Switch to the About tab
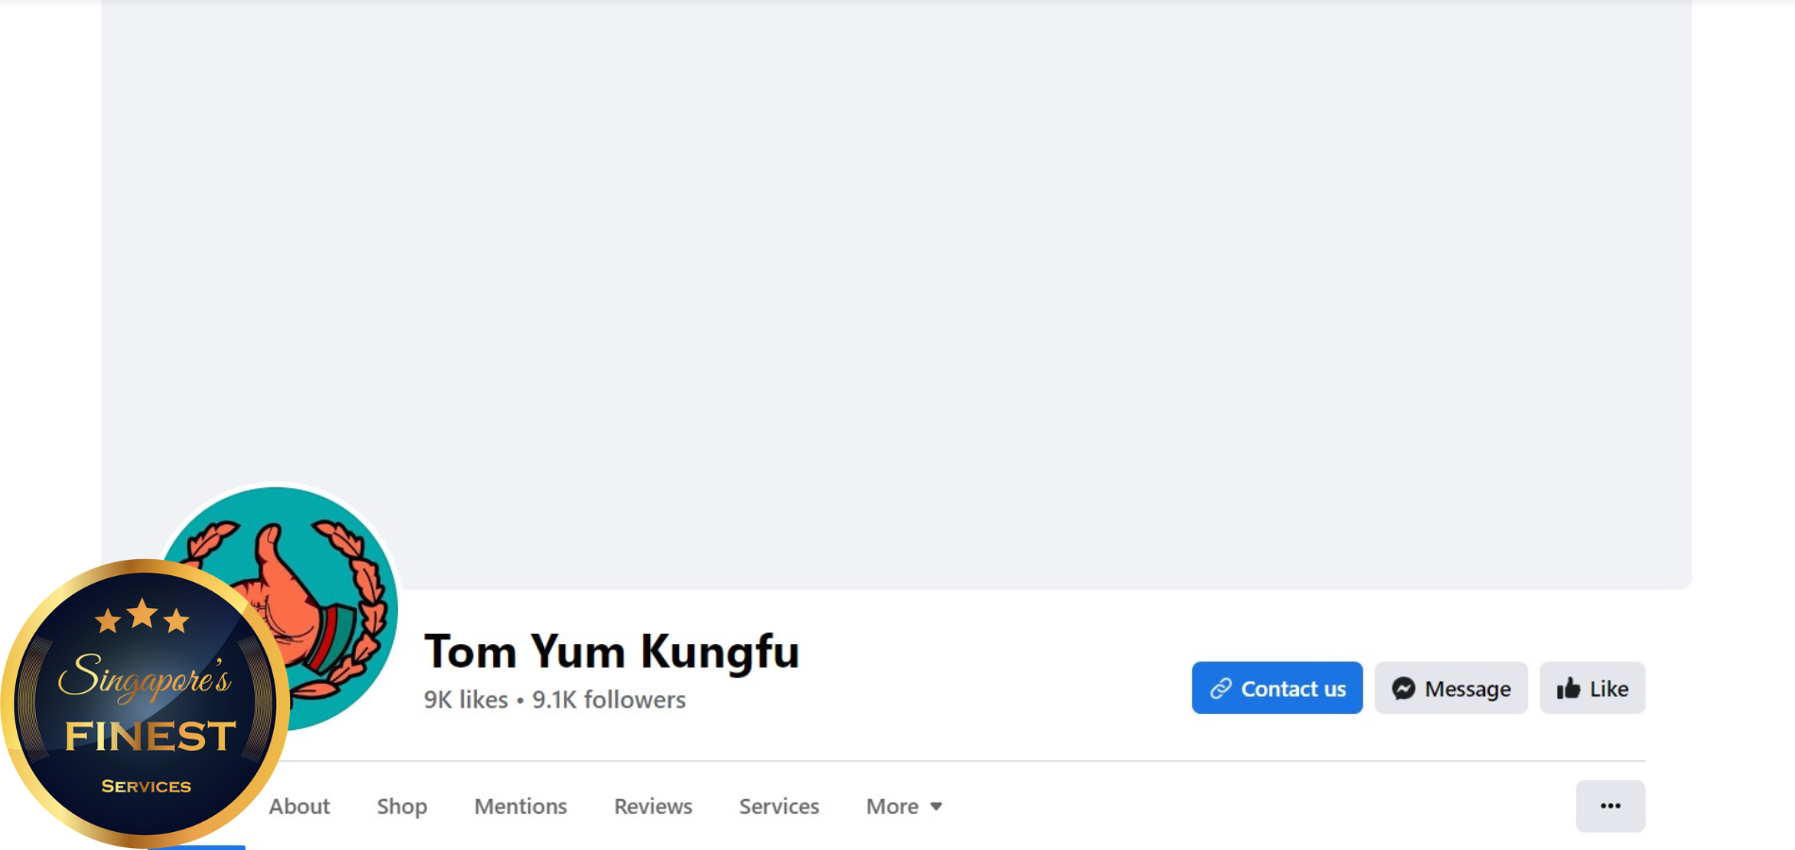This screenshot has width=1795, height=850. coord(299,807)
